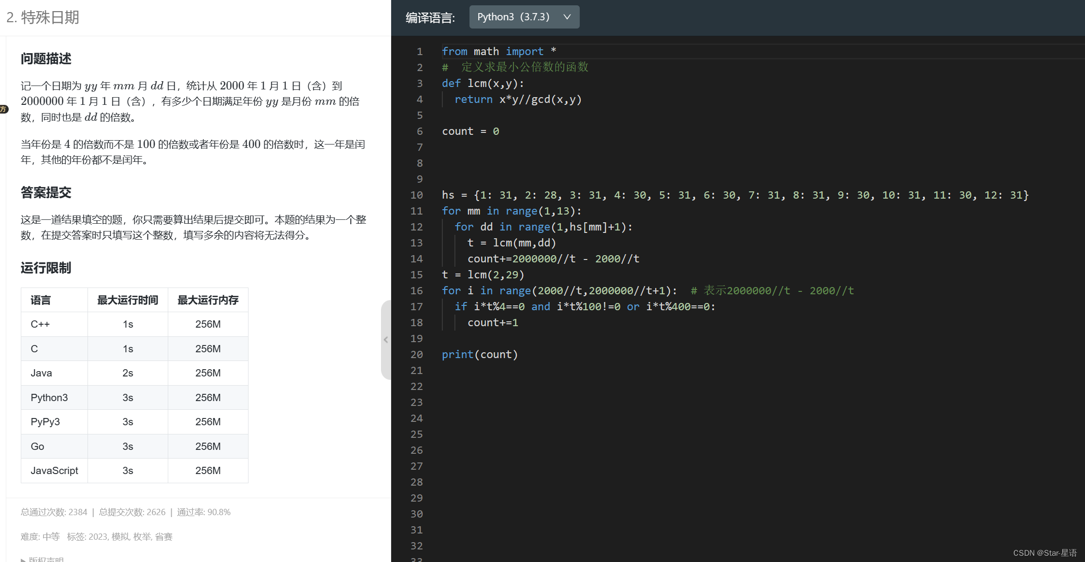Click the 'hs = {1: 31, ...}' dictionary line
Screen dimensions: 1085x562
(x=735, y=195)
